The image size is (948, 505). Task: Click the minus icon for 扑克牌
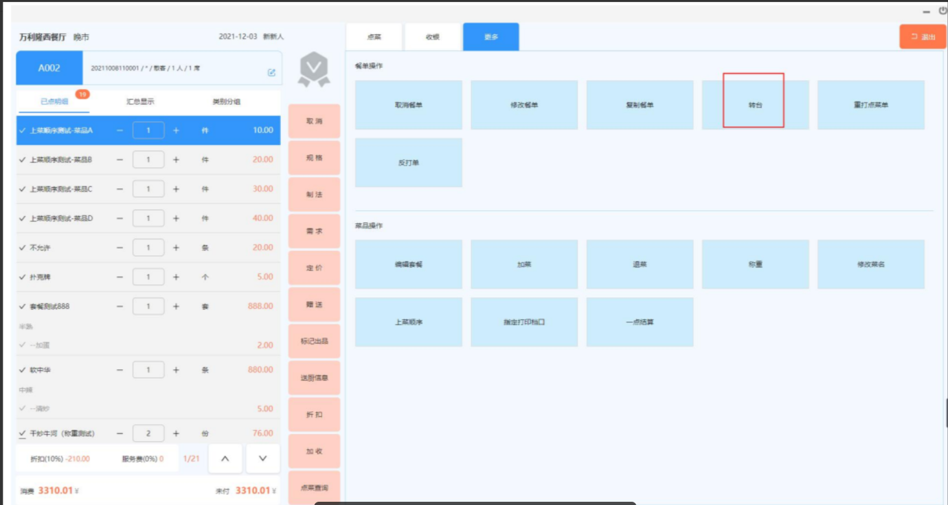(x=120, y=277)
